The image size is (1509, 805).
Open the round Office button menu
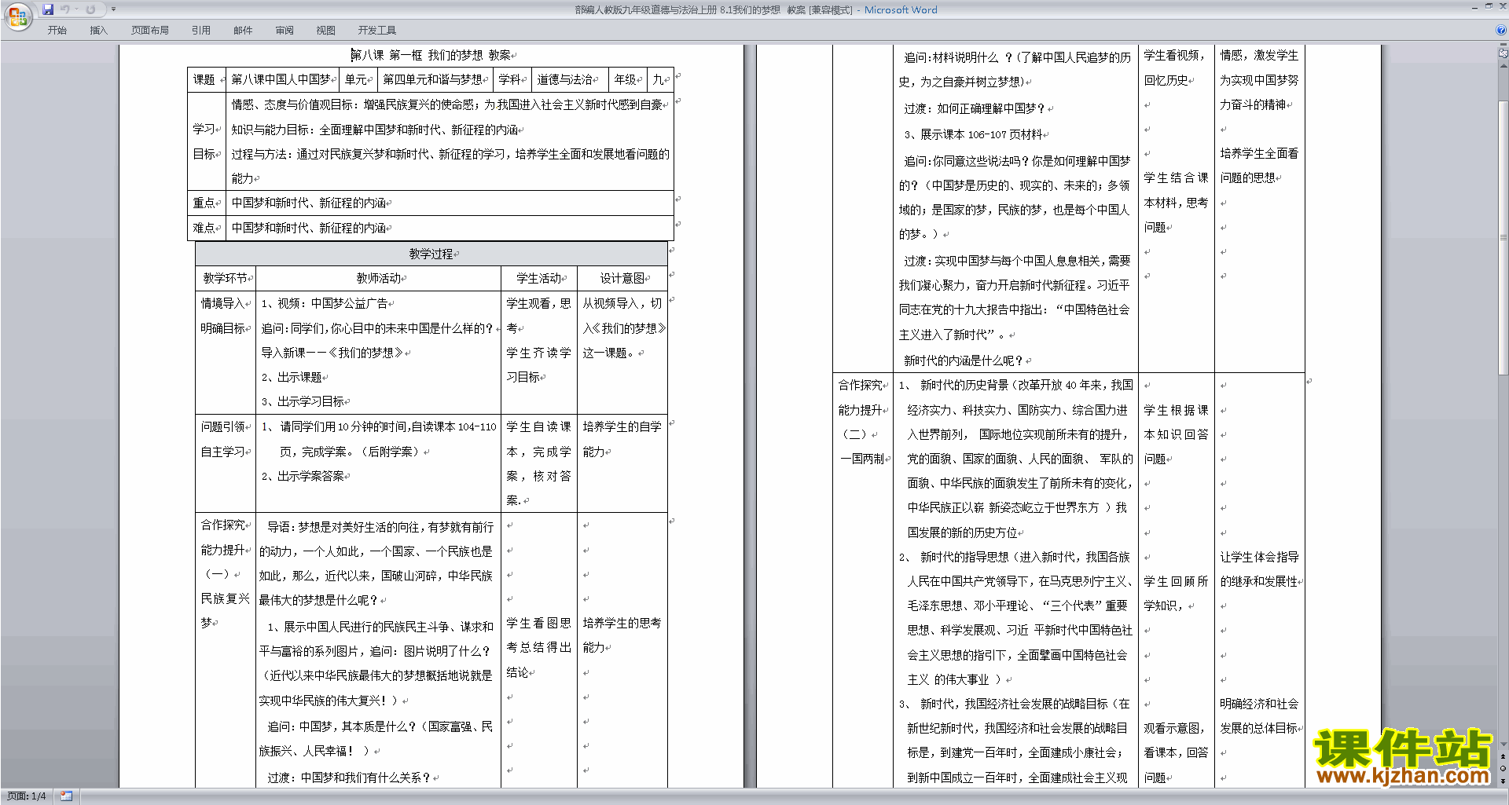click(17, 16)
